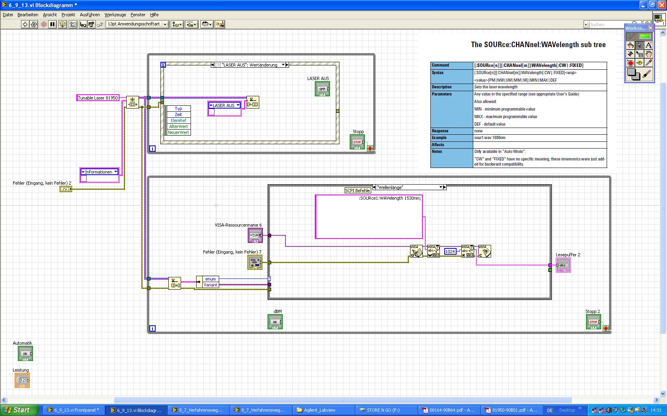Screen dimensions: 667x416
Task: Click the Run Continuously toolbar button
Action: (34, 25)
